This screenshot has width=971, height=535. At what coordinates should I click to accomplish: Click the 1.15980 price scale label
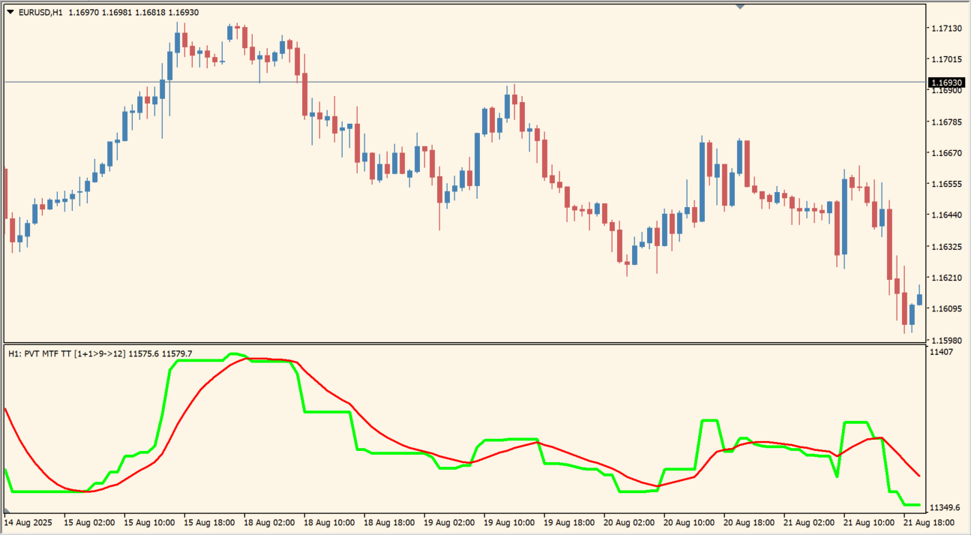[x=946, y=340]
